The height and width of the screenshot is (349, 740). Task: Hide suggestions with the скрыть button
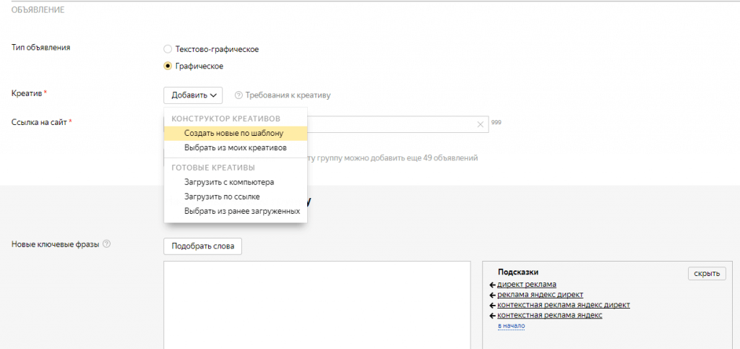(x=706, y=273)
